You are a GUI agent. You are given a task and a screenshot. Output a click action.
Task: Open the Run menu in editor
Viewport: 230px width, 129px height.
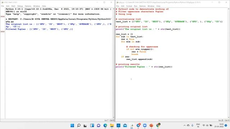(135, 6)
